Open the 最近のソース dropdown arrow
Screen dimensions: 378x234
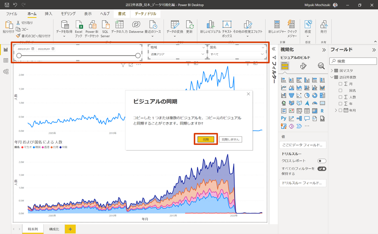(153, 36)
